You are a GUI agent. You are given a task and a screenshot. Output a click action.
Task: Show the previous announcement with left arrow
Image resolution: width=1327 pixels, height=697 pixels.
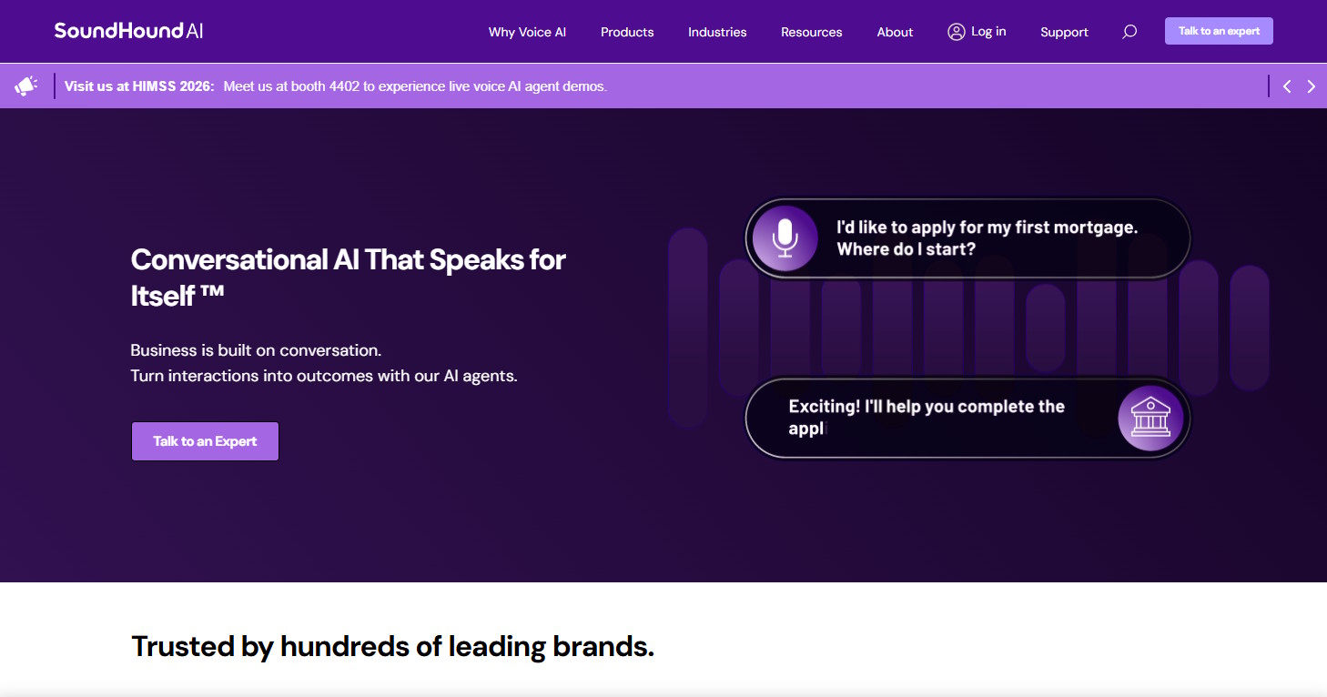(1287, 86)
